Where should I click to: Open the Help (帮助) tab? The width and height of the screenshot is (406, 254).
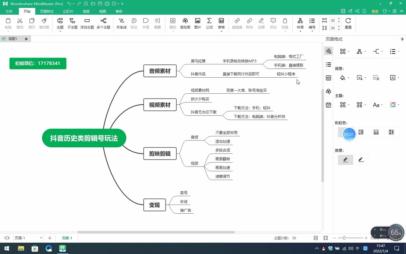[119, 11]
